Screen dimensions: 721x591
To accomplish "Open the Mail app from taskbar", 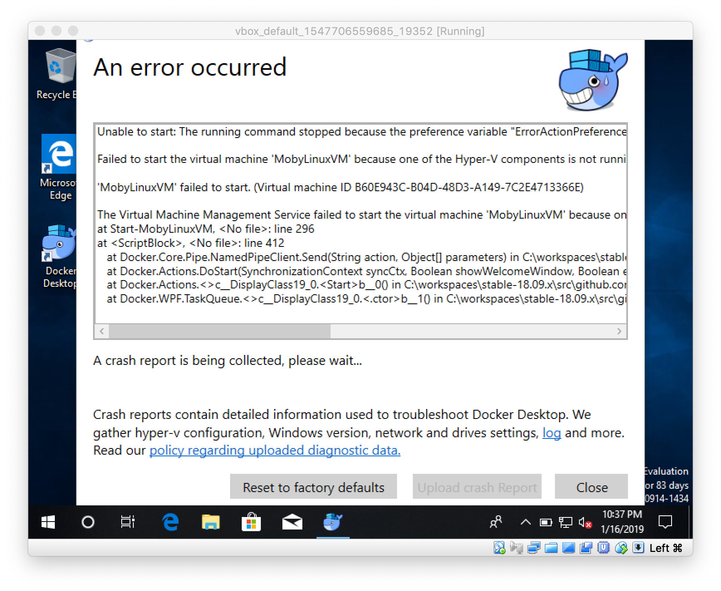I will tap(292, 522).
